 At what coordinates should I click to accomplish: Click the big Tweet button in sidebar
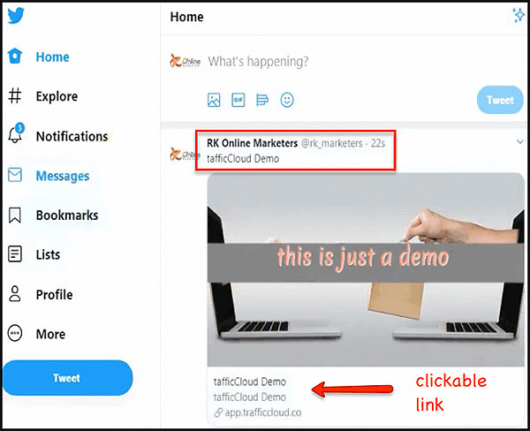point(68,378)
